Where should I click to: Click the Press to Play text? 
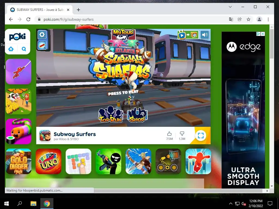pos(123,93)
